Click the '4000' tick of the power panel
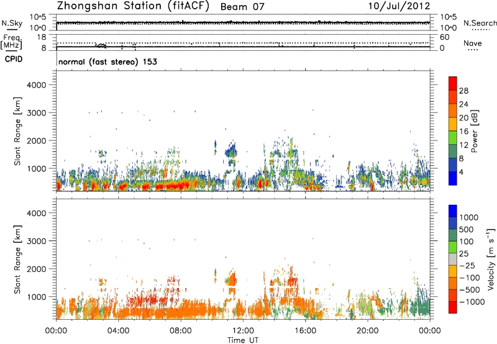Screen dimensions: 497x344 pos(37,85)
